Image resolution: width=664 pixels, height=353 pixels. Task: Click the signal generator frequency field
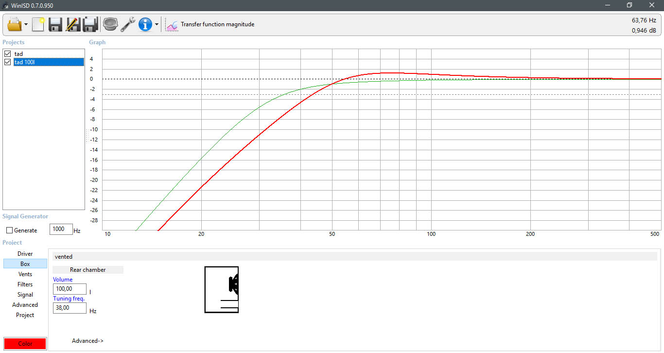point(61,229)
